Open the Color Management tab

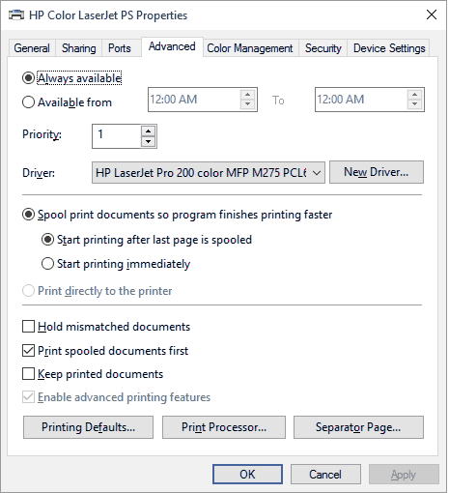pyautogui.click(x=250, y=48)
